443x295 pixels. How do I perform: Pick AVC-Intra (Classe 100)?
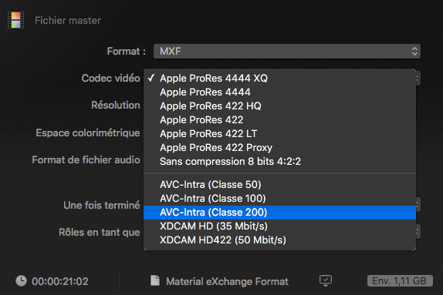279,198
